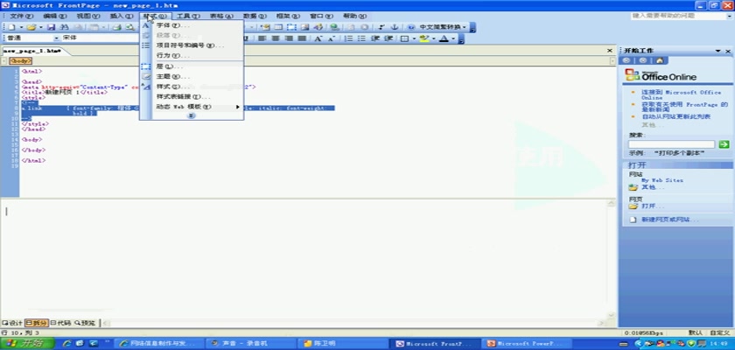Open the Borders dropdown arrow
Viewport: 735px width, 350px height.
(415, 38)
